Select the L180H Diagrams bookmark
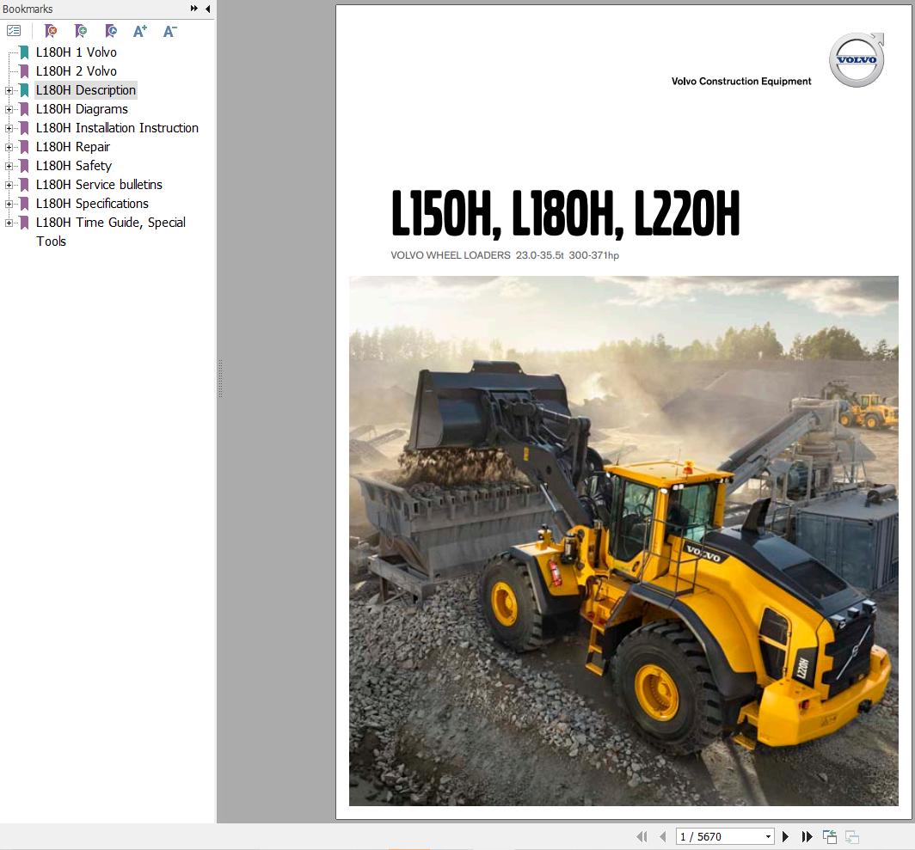This screenshot has width=915, height=850. [82, 109]
